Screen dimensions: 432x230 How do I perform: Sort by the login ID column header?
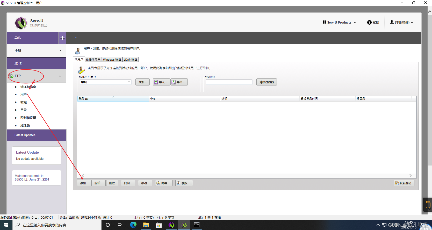click(x=113, y=99)
